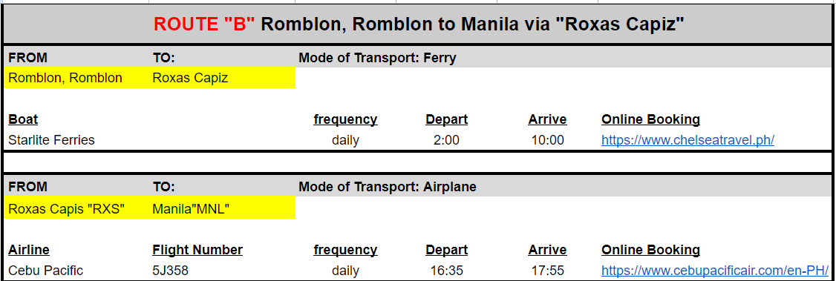Click the Flight Number column header
The height and width of the screenshot is (281, 836).
[x=197, y=250]
